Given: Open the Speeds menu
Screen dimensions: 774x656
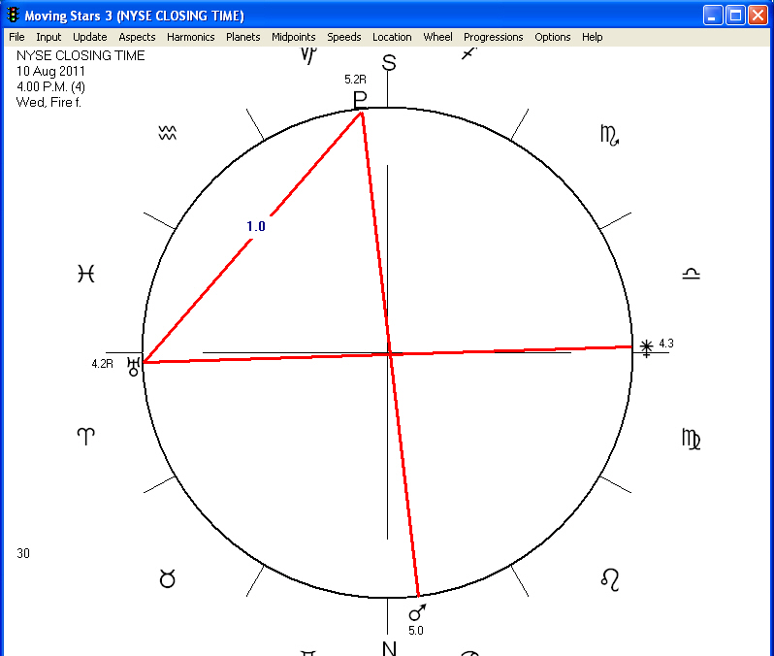Looking at the screenshot, I should pos(344,37).
